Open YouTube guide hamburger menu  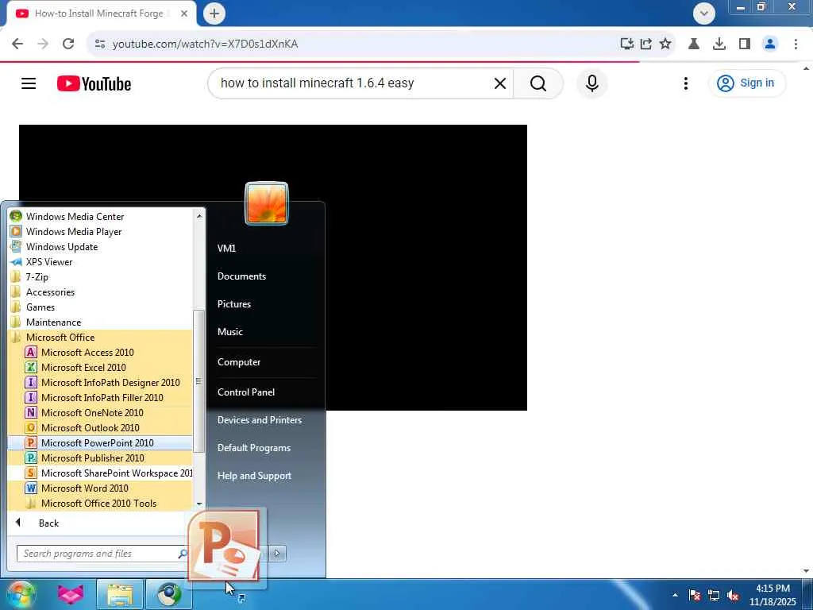click(x=29, y=83)
